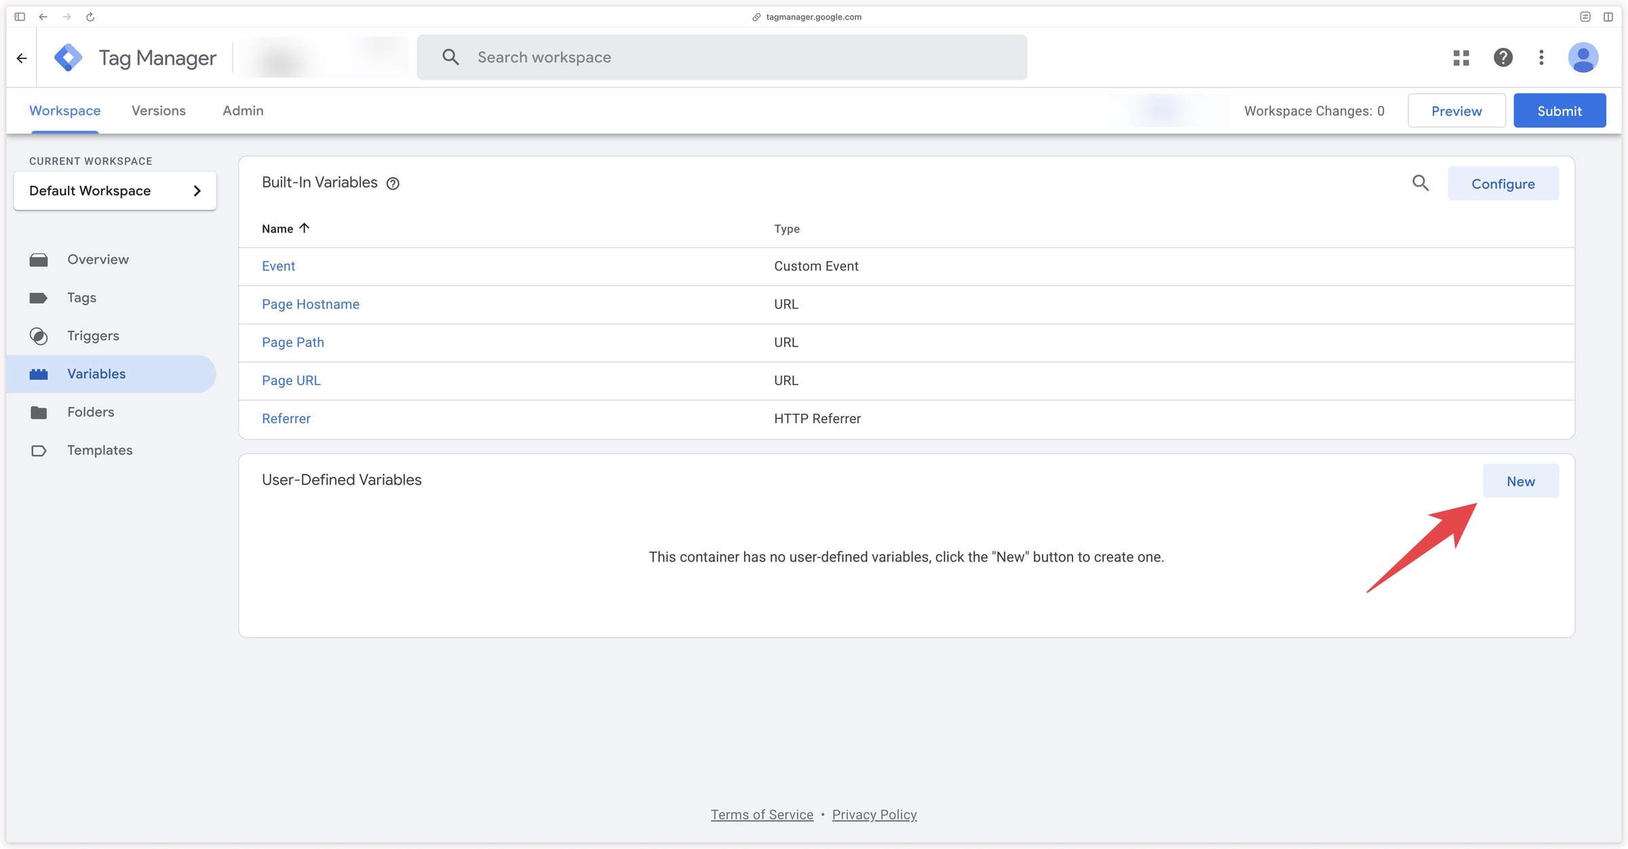The image size is (1628, 849).
Task: Open the Page URL variable
Action: coord(291,380)
